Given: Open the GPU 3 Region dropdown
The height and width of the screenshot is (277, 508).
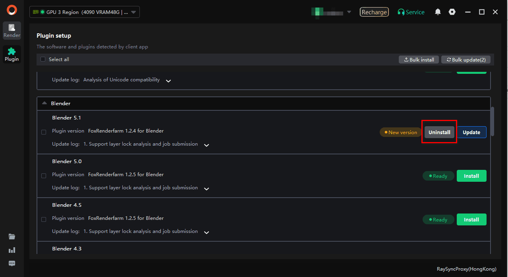Looking at the screenshot, I should [x=85, y=12].
